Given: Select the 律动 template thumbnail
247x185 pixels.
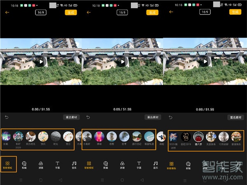Looking at the screenshot, I should 100,137.
